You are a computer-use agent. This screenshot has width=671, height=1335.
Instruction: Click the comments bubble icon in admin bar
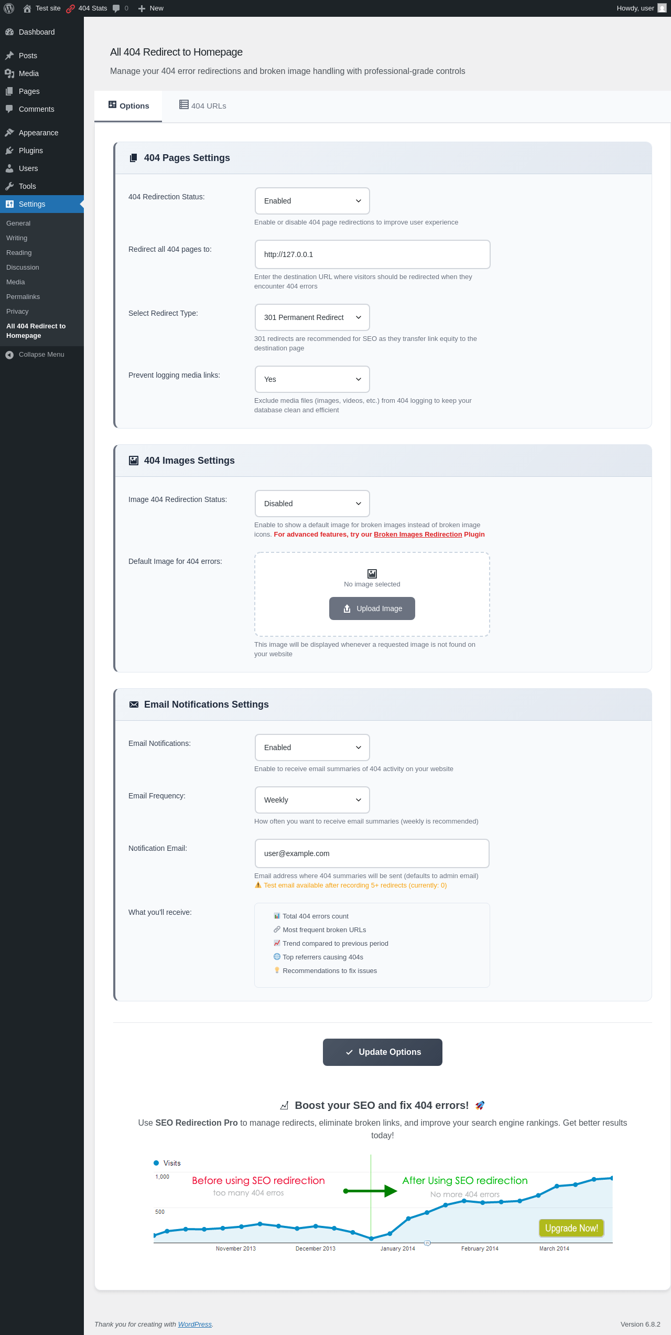point(116,8)
